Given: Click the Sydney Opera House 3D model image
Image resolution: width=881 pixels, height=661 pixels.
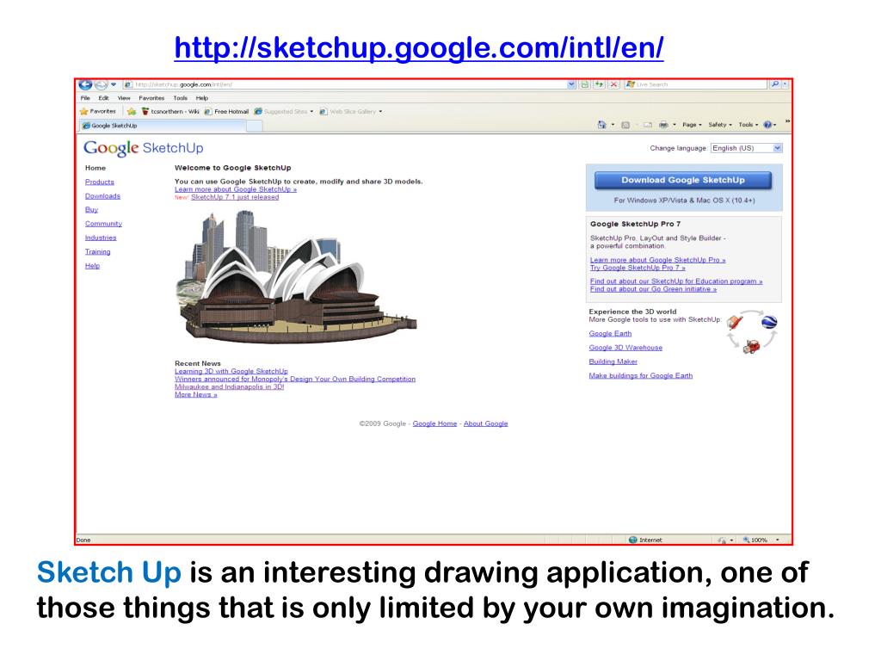Looking at the screenshot, I should (x=297, y=276).
